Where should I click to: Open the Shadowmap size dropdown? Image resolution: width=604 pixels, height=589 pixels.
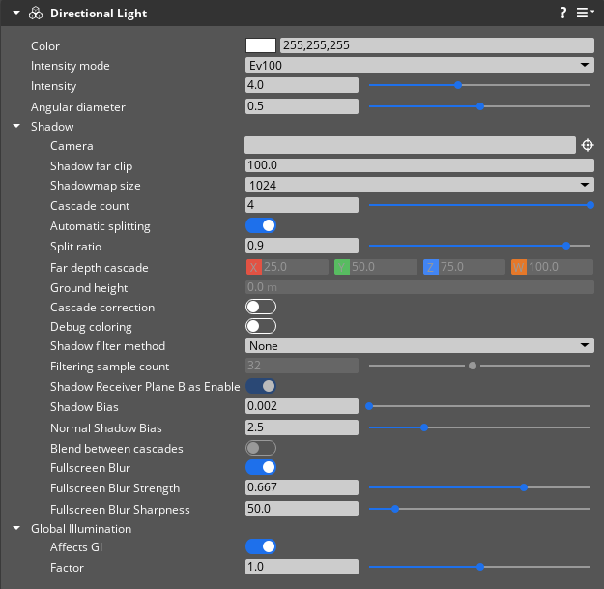point(419,185)
